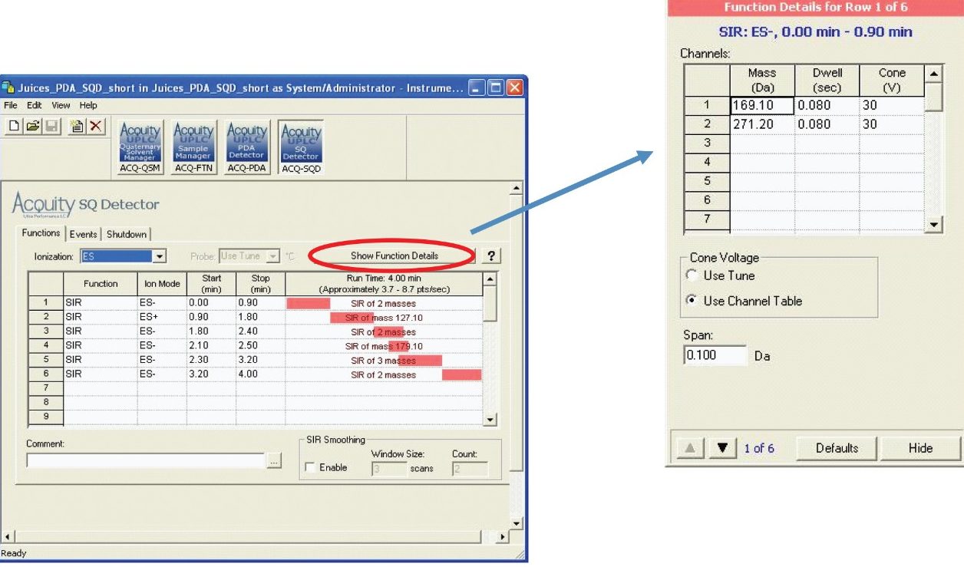Screen dimensions: 964x567
Task: Click the question mark help button
Action: click(490, 256)
